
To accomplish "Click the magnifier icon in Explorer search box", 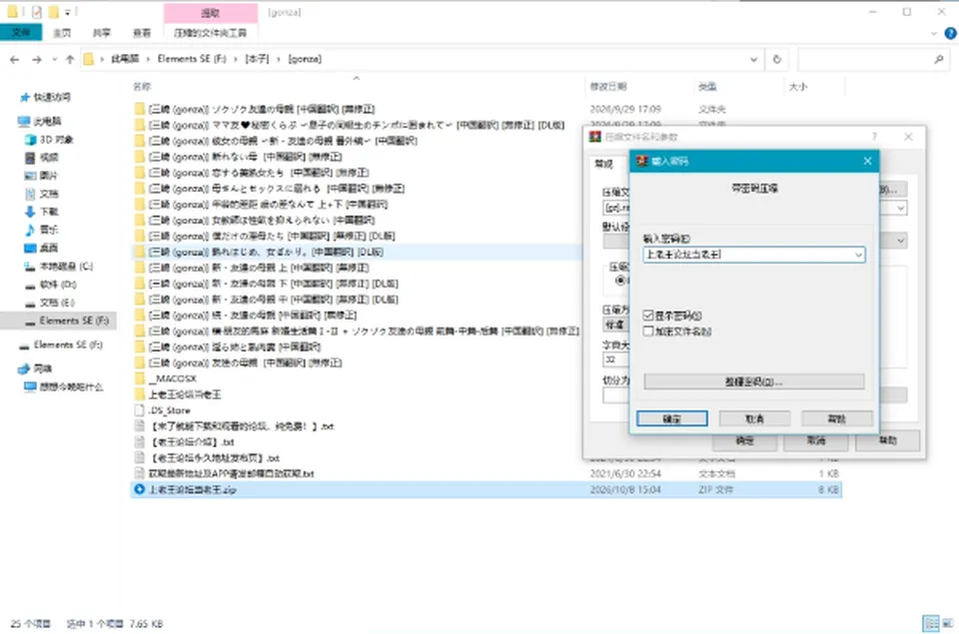I will click(939, 59).
